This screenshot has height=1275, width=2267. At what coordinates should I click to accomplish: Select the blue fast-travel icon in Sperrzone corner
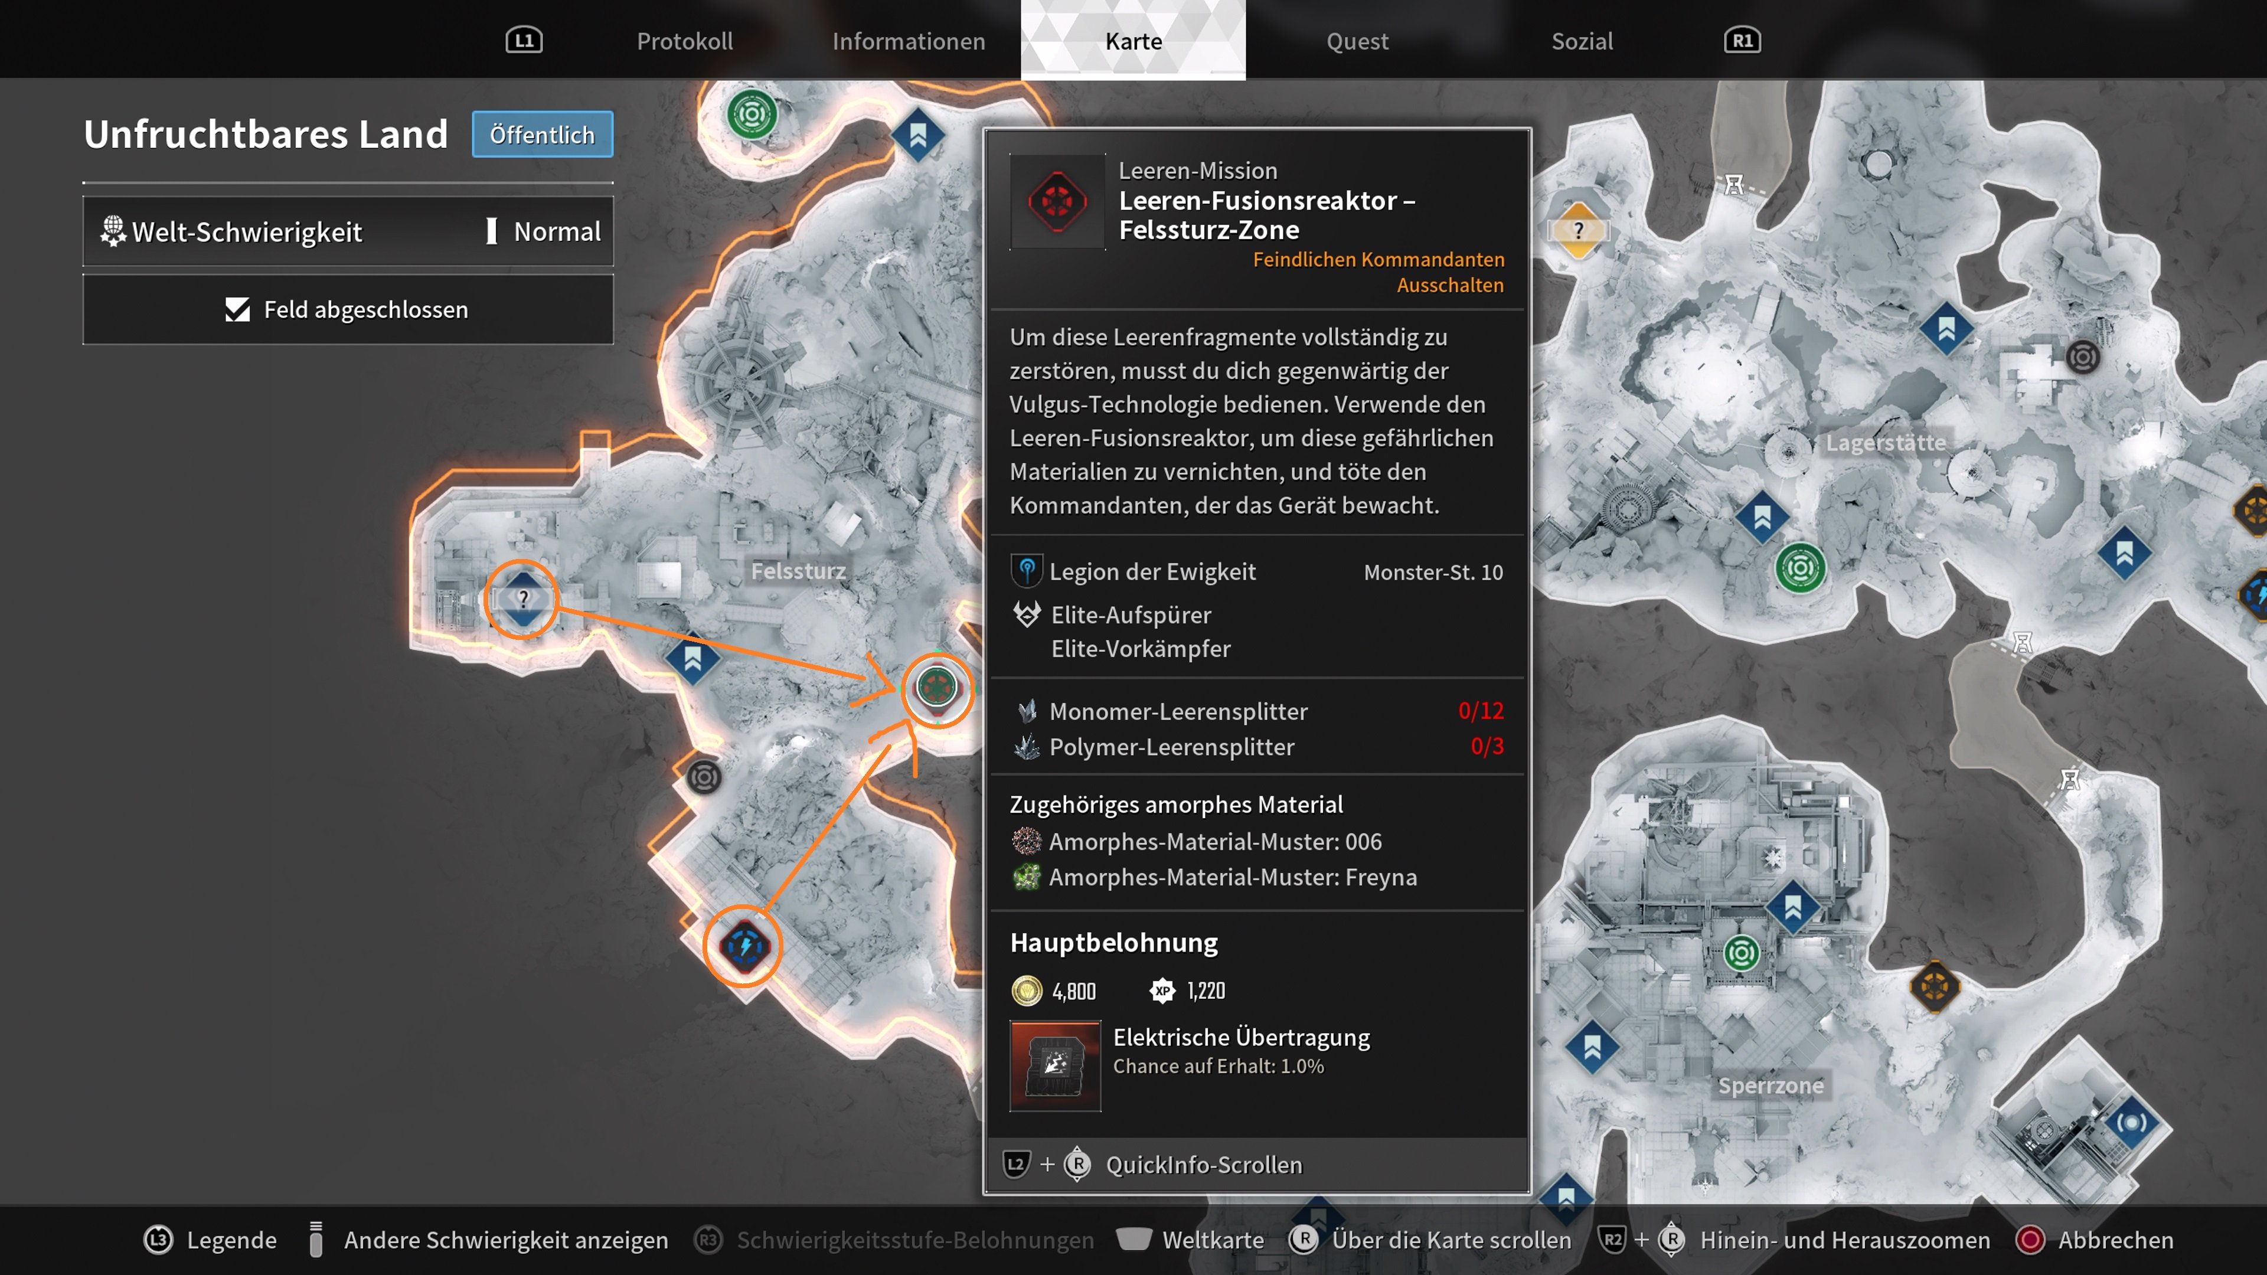click(2131, 1122)
